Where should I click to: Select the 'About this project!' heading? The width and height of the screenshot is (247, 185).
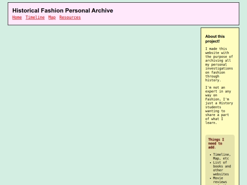215,39
